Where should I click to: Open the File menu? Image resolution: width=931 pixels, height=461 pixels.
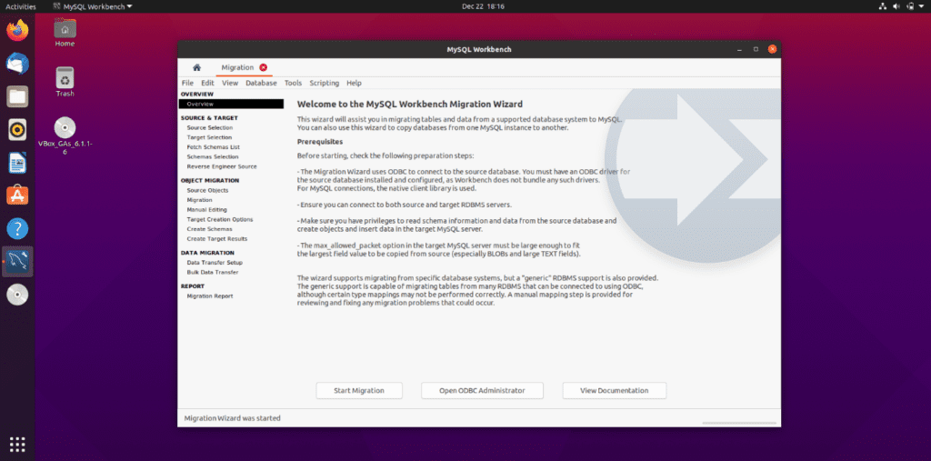[187, 83]
